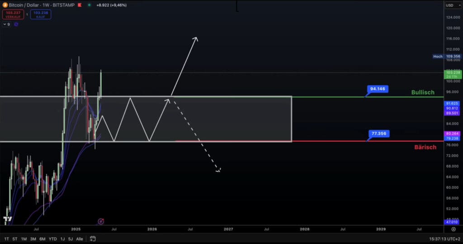Viewport: 463px width, 244px height.
Task: Select the YTD time range
Action: pyautogui.click(x=52, y=239)
